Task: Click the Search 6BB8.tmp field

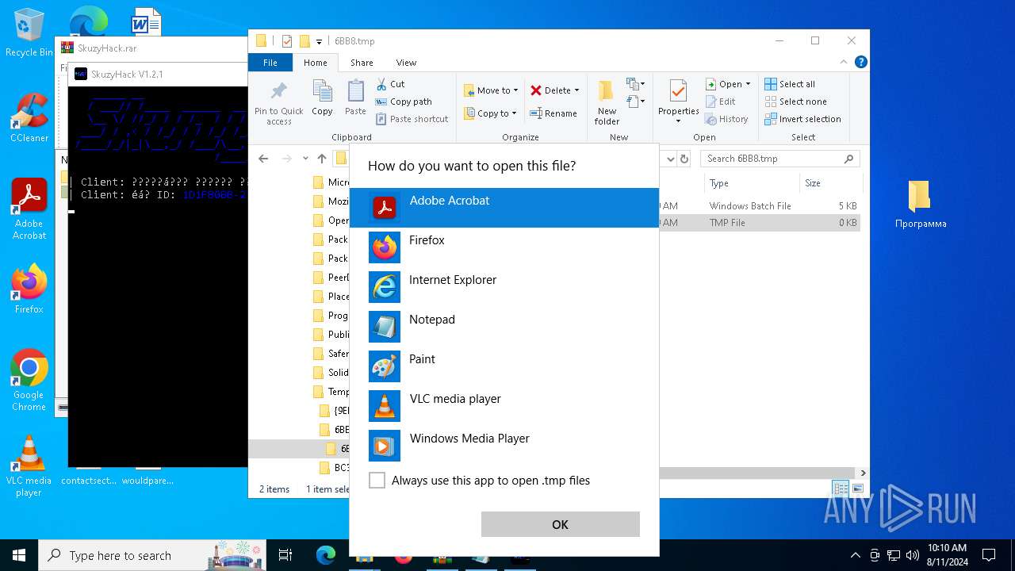Action: pos(779,159)
